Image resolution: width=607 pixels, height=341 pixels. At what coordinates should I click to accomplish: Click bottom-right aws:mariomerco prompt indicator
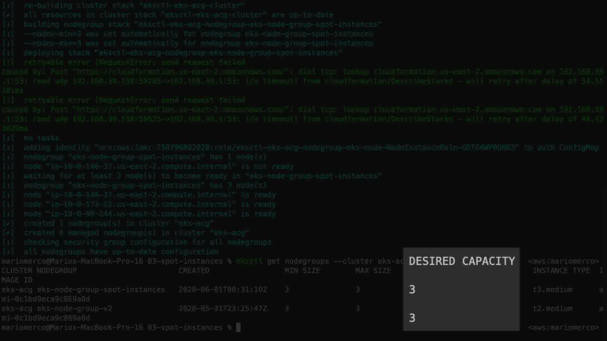(563, 327)
